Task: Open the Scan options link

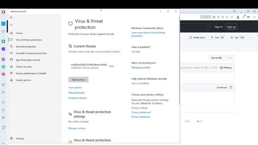Action: 75,87
